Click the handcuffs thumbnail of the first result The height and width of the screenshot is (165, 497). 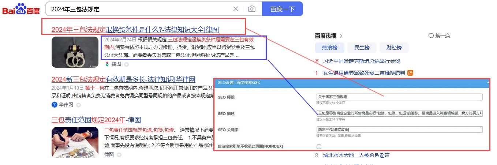[75, 52]
